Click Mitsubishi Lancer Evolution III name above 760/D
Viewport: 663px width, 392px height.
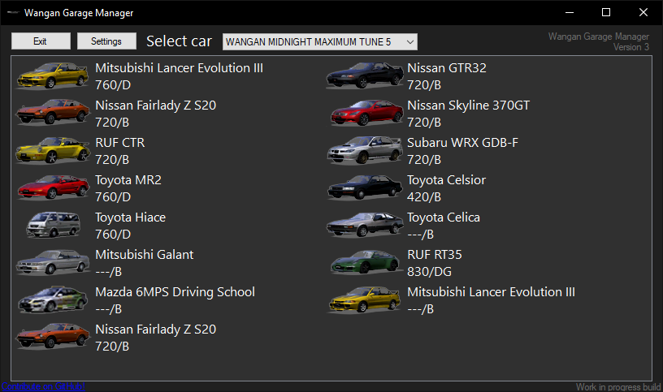click(180, 68)
